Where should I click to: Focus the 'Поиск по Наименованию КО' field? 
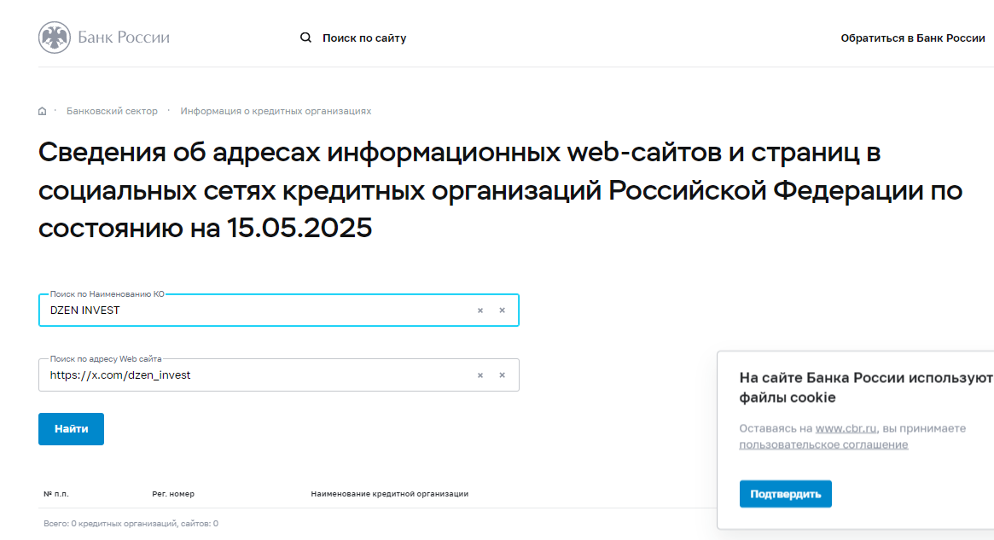pyautogui.click(x=256, y=311)
